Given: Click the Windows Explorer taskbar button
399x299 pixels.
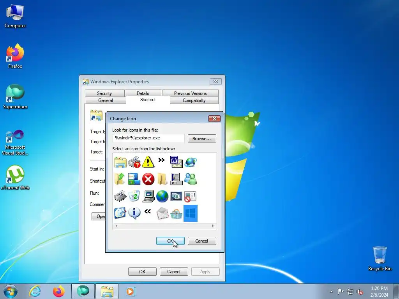Looking at the screenshot, I should 107,291.
